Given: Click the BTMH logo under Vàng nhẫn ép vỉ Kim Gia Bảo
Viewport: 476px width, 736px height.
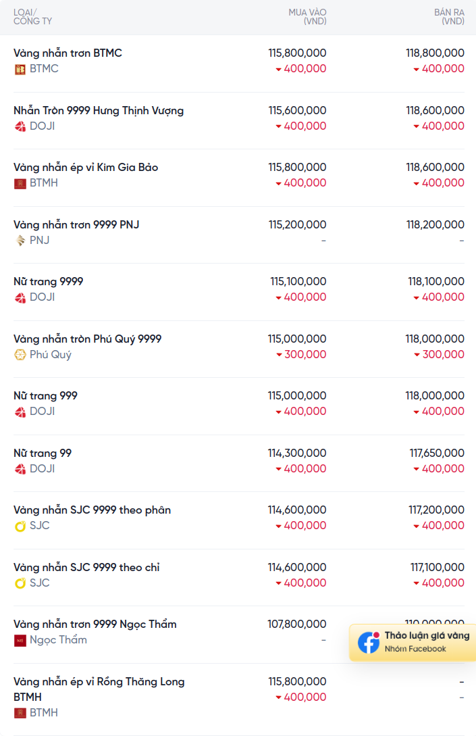Looking at the screenshot, I should click(20, 184).
